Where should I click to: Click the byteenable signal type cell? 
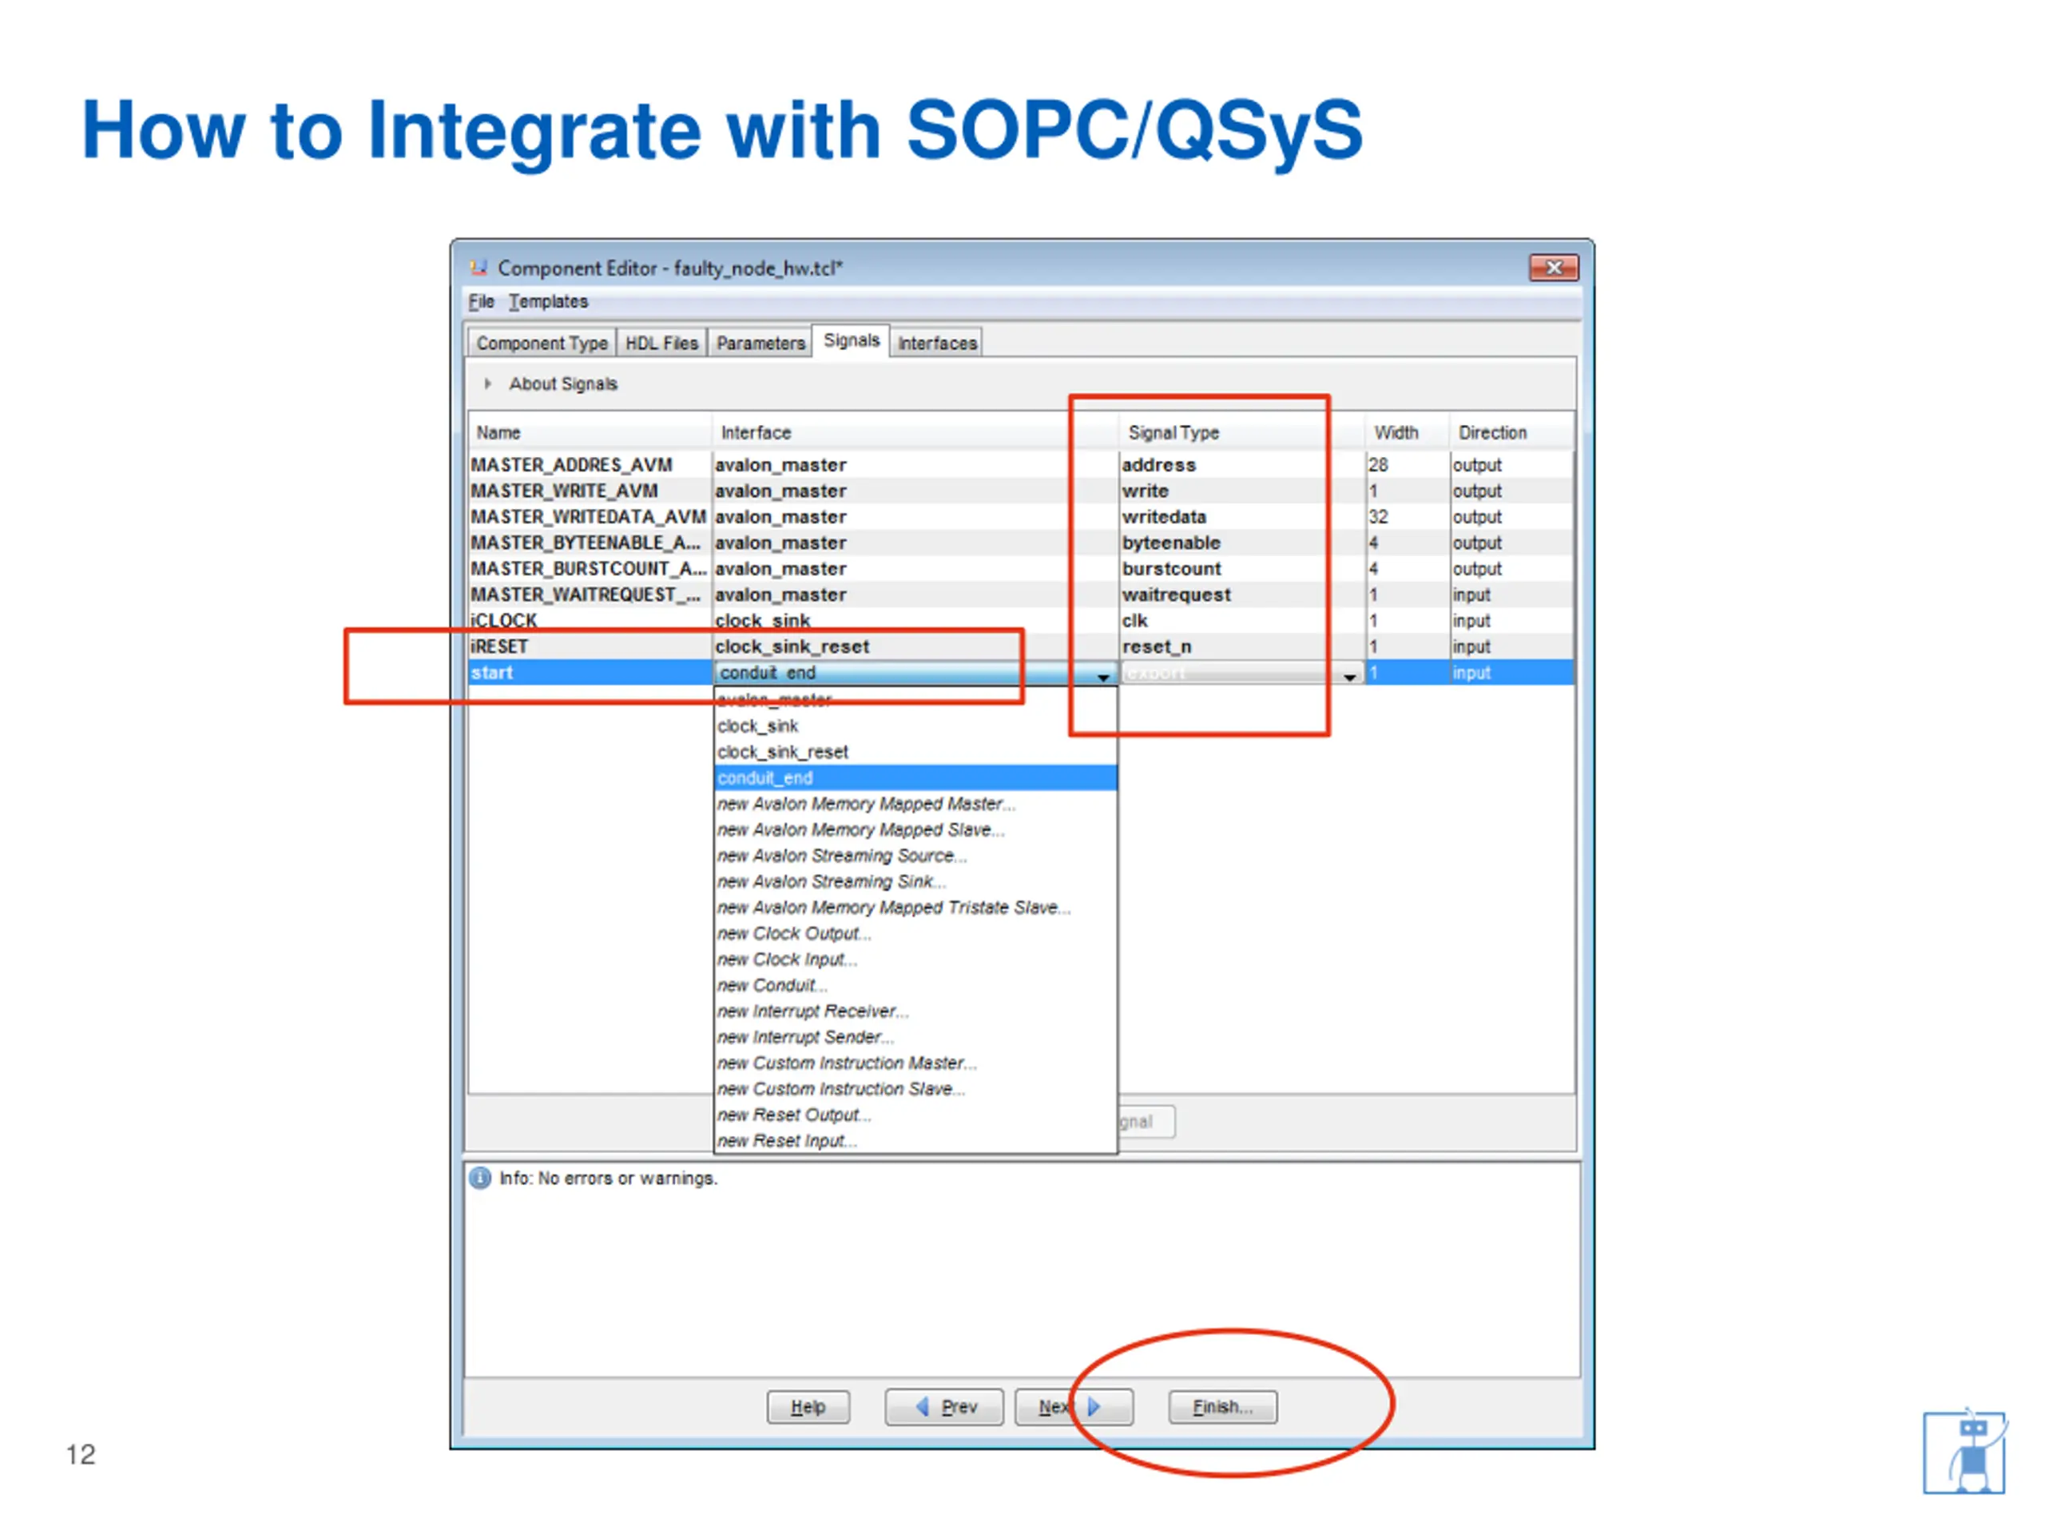pos(1241,542)
